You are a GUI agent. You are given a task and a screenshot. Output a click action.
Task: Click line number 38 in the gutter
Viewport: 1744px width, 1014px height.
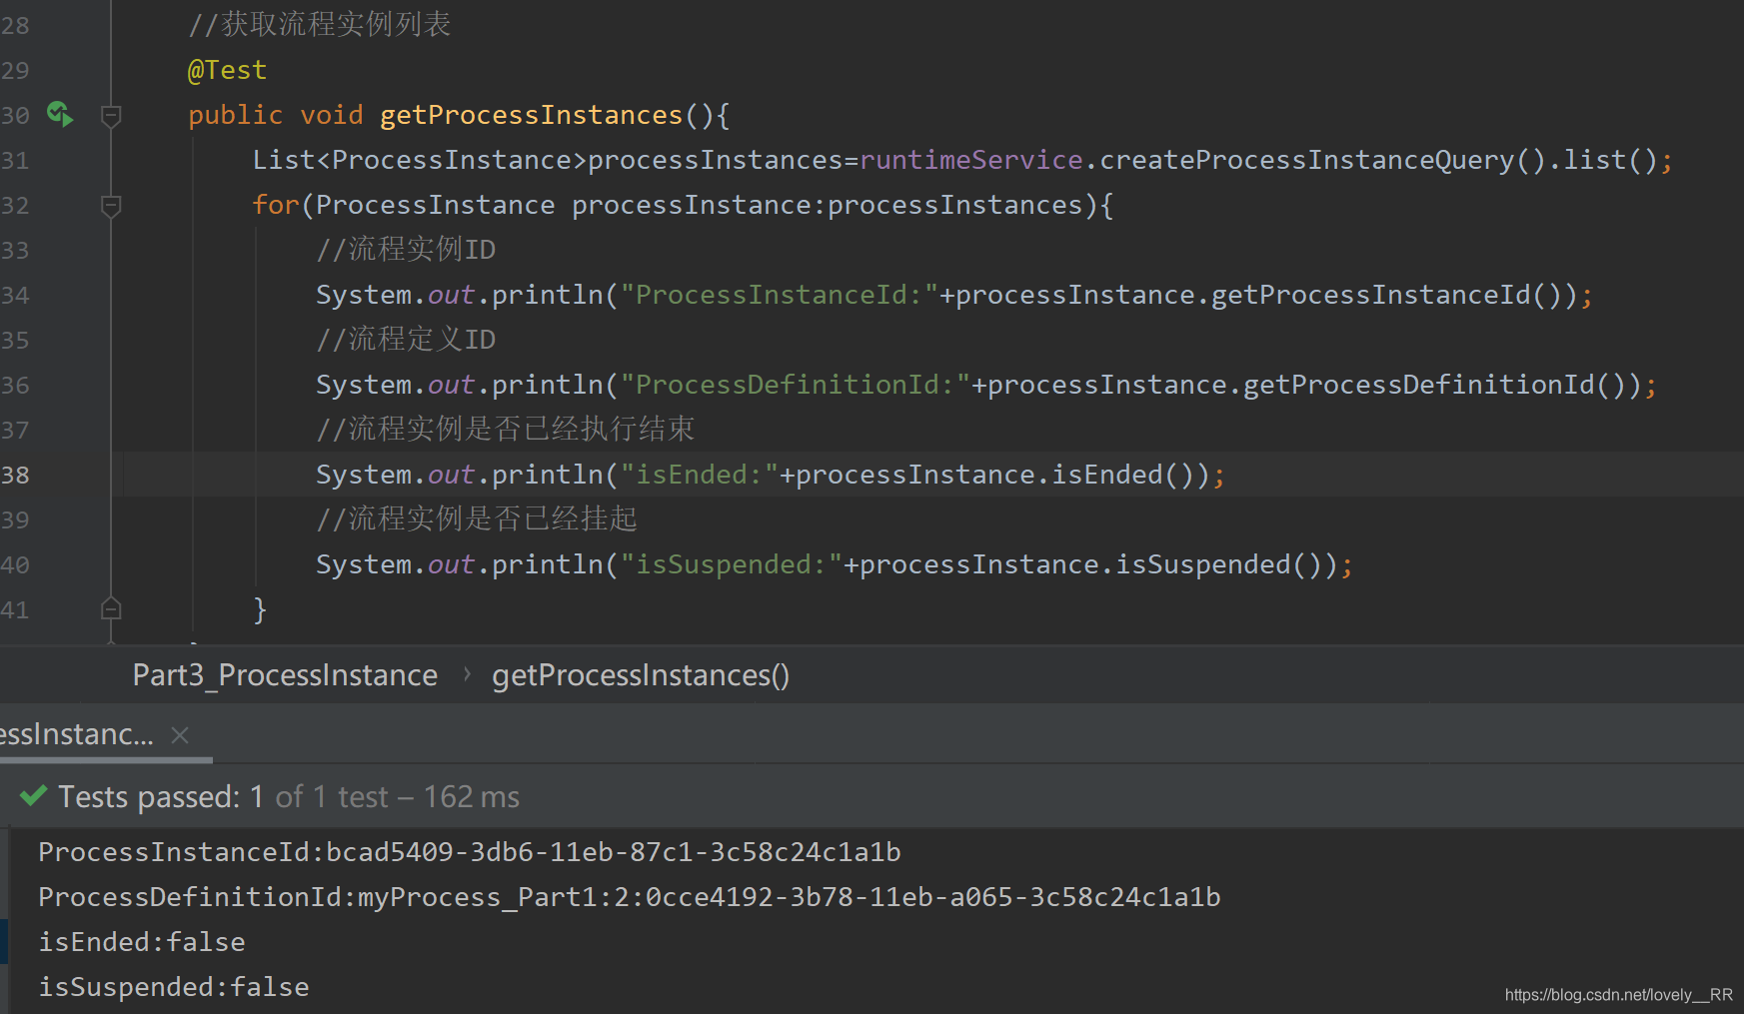(x=15, y=475)
